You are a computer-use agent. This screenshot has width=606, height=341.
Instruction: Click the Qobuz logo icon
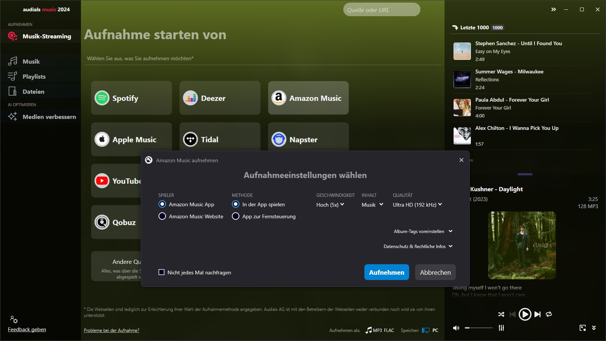click(102, 222)
